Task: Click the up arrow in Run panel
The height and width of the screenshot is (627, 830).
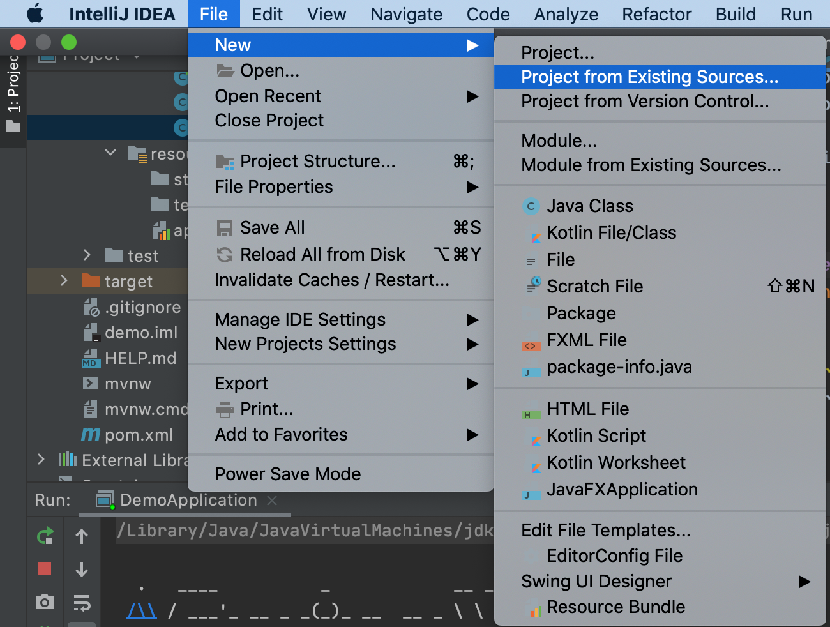Action: [x=82, y=536]
